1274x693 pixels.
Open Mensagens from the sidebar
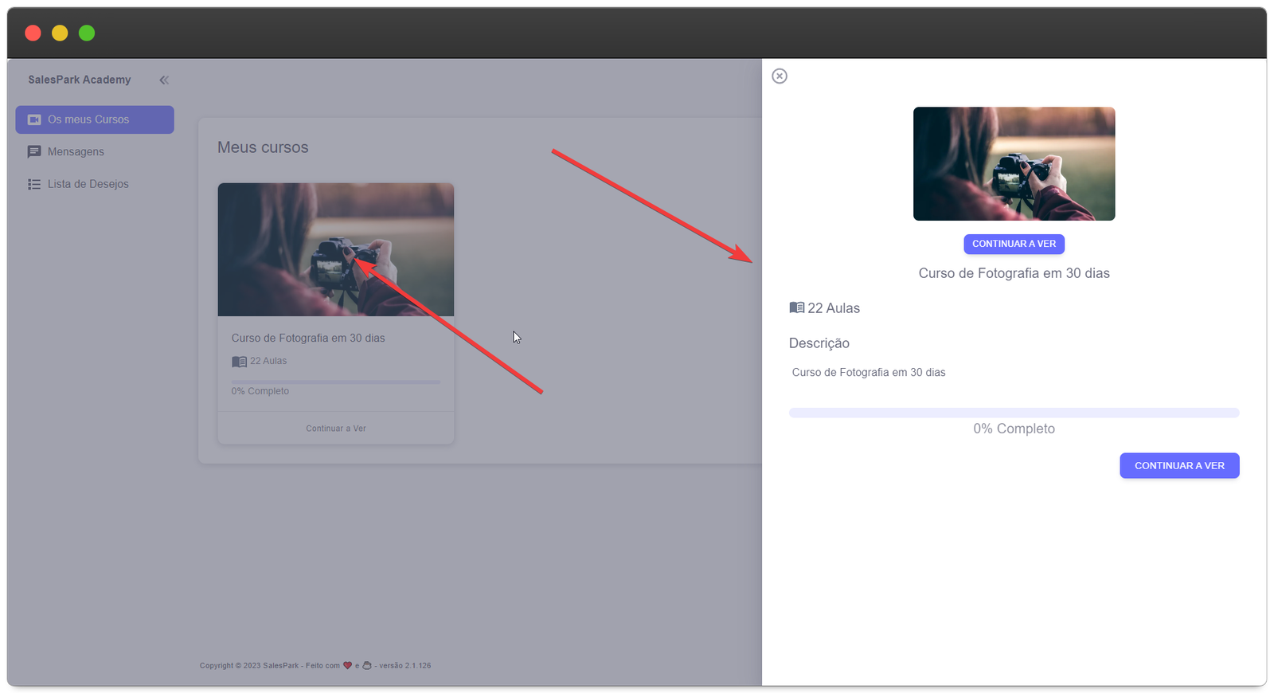[76, 151]
